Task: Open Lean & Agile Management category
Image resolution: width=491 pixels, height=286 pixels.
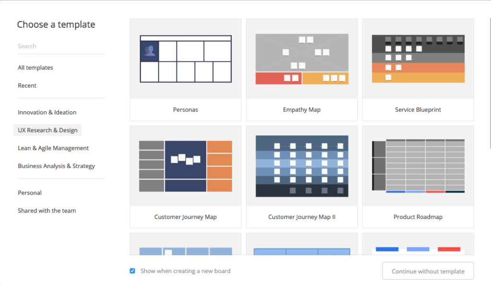Action: click(x=53, y=148)
